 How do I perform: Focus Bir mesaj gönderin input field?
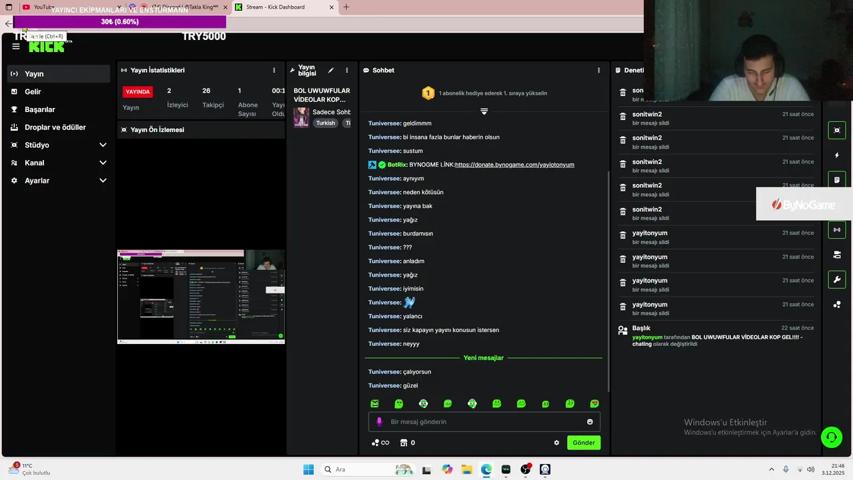click(484, 421)
